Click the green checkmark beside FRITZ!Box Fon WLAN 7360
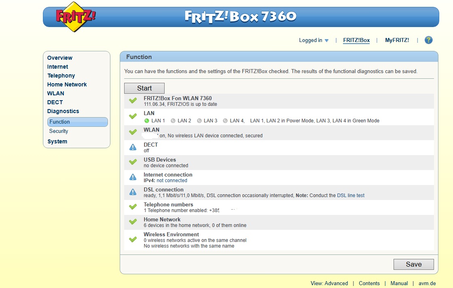This screenshot has height=288, width=453. (x=133, y=101)
